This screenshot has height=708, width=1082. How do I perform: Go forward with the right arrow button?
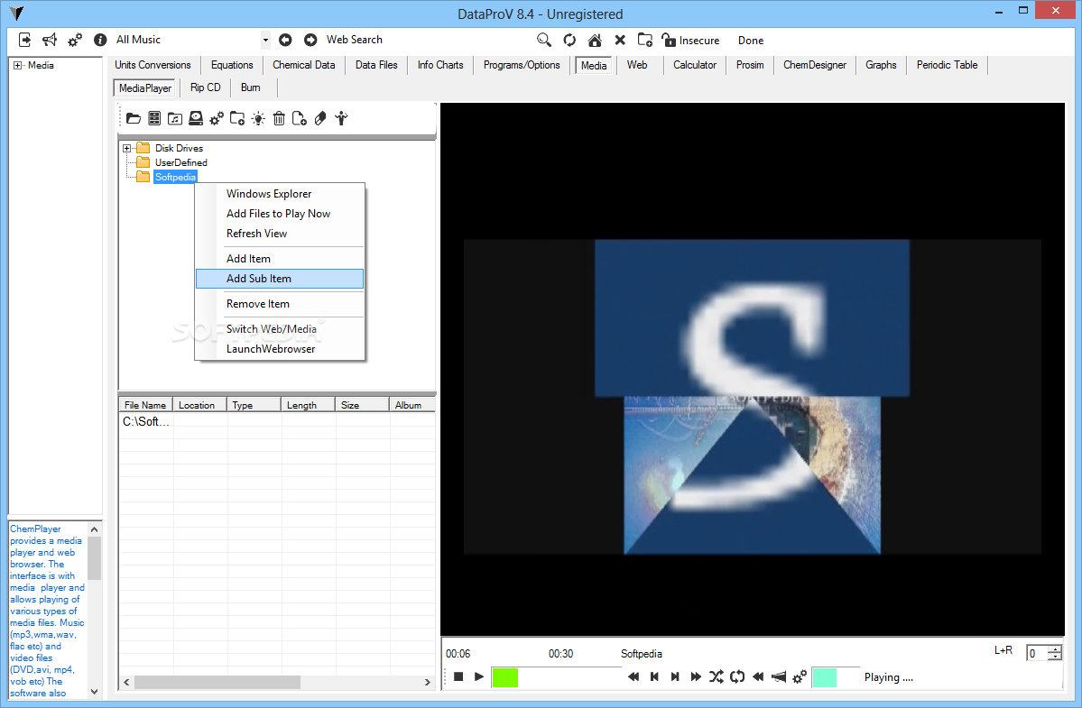(310, 40)
